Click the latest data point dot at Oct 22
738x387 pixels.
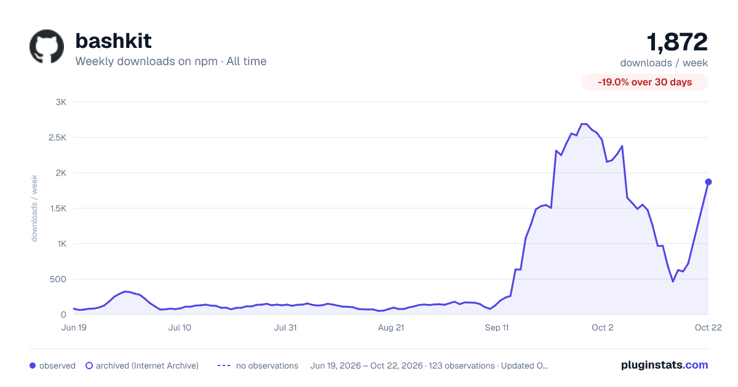[708, 182]
